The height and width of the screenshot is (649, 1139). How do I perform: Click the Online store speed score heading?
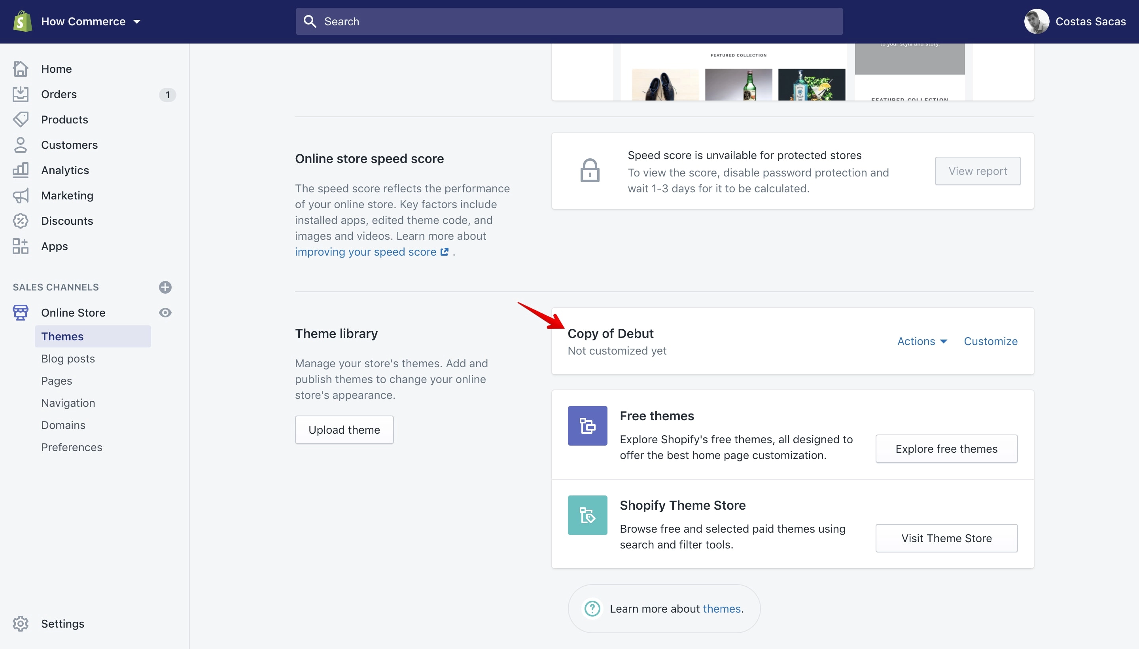click(369, 159)
